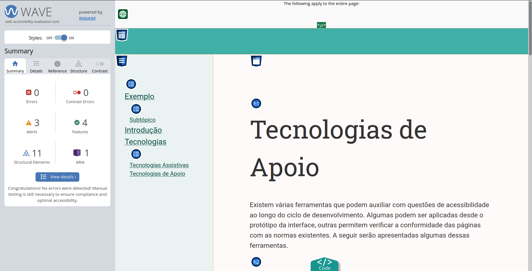
Task: Click the Introdução navigation link
Action: pyautogui.click(x=143, y=130)
